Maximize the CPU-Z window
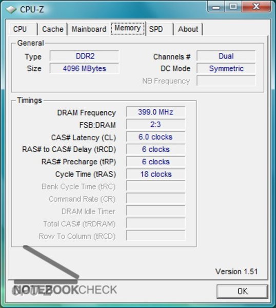This screenshot has width=276, height=308. [233, 7]
